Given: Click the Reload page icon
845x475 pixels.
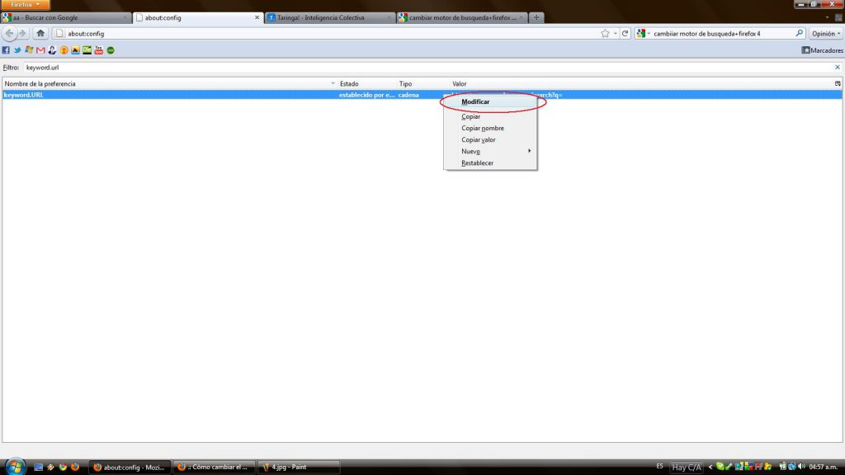Looking at the screenshot, I should point(625,34).
